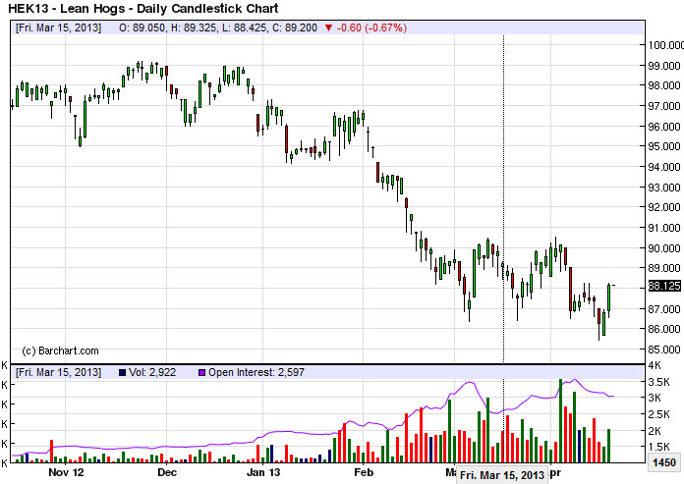Viewport: 684px width, 484px height.
Task: Click the '2K' volume axis label
Action: click(x=655, y=431)
